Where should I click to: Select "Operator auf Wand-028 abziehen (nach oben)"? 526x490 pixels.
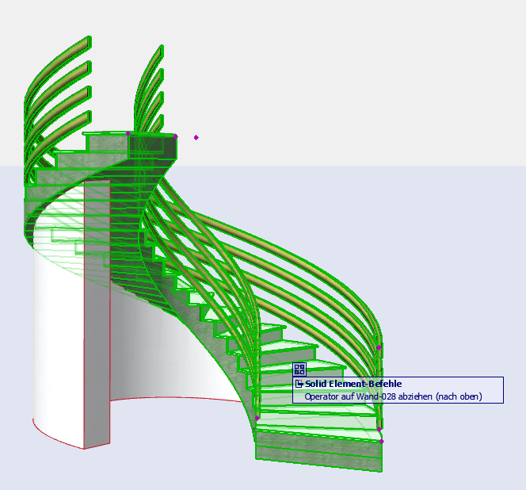pos(393,396)
